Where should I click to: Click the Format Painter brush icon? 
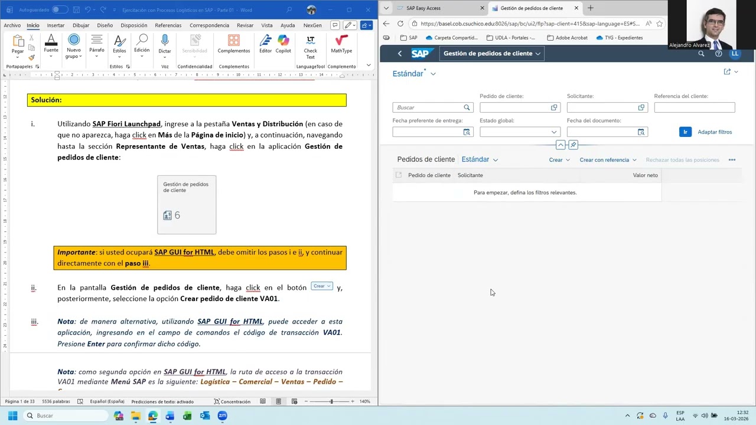pyautogui.click(x=31, y=57)
